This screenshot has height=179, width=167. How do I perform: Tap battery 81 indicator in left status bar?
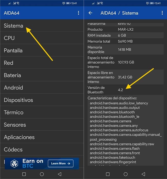pyautogui.click(x=68, y=3)
